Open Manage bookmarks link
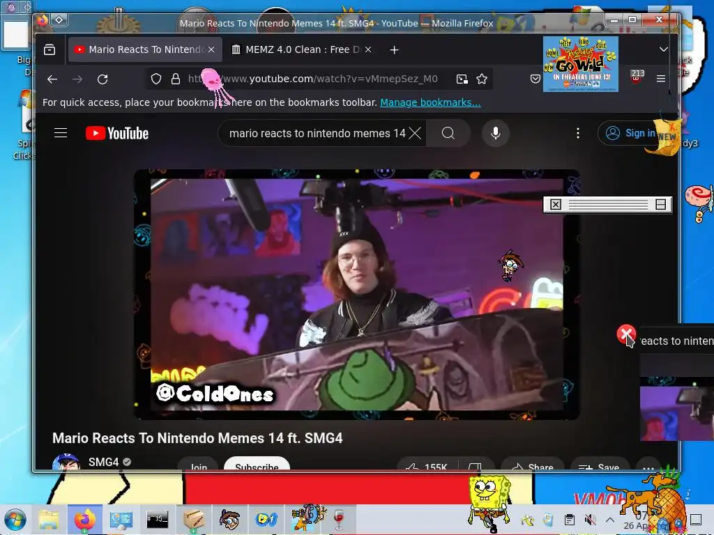Screen dimensions: 714x535 [430, 102]
